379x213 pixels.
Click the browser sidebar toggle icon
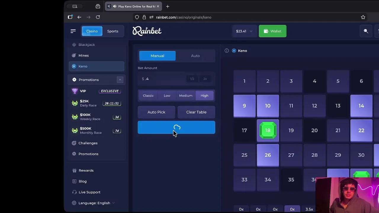[70, 17]
